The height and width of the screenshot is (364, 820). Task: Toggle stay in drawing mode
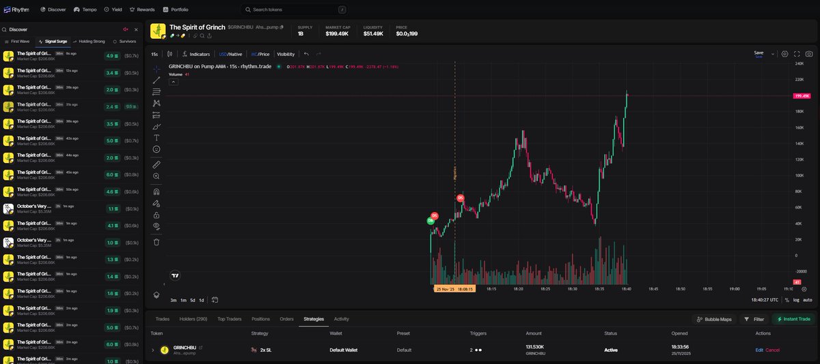156,203
